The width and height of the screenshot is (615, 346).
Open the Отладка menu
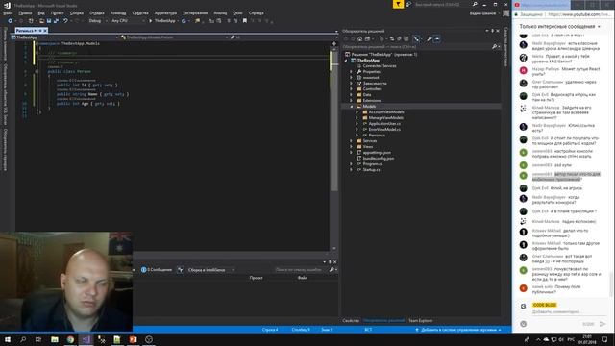click(97, 12)
